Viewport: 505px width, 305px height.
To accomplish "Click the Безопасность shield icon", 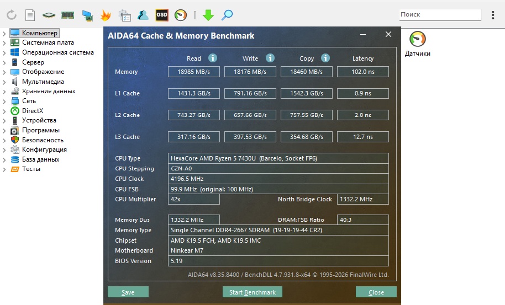I will (15, 140).
